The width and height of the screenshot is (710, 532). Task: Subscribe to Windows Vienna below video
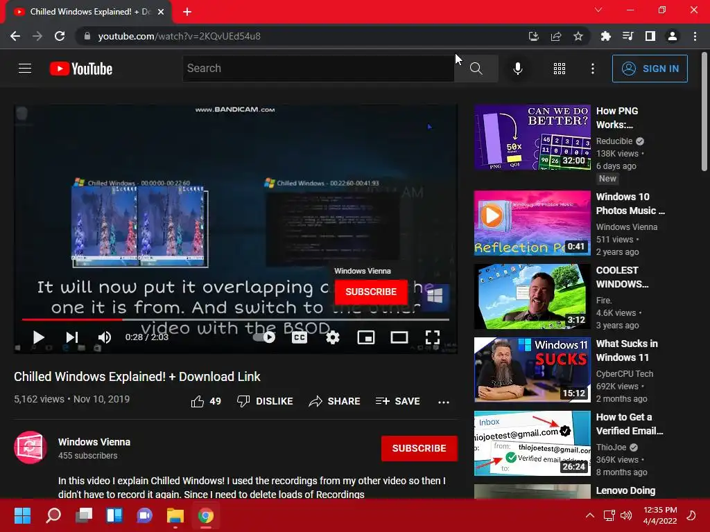[419, 448]
